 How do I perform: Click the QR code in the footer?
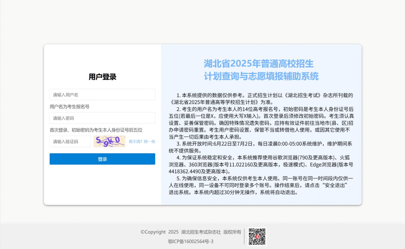pos(257,236)
